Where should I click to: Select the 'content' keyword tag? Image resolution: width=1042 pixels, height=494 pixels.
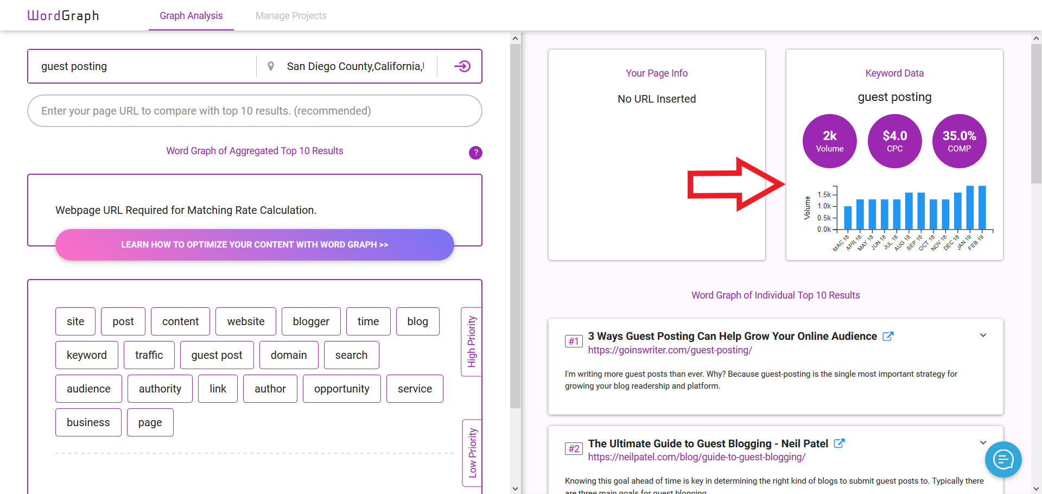(180, 321)
